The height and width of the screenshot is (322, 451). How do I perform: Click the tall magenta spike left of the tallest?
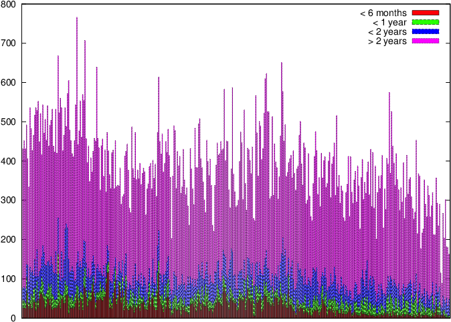tap(58, 57)
